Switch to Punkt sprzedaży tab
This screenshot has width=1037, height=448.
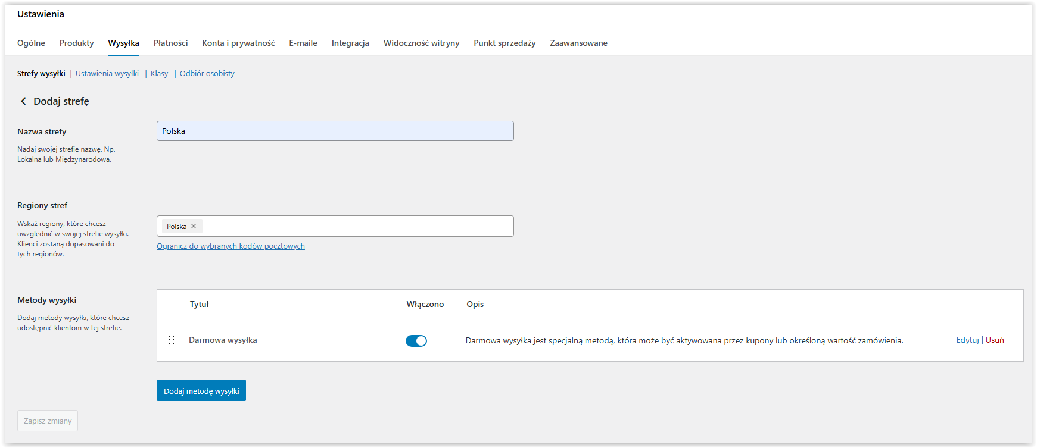505,43
